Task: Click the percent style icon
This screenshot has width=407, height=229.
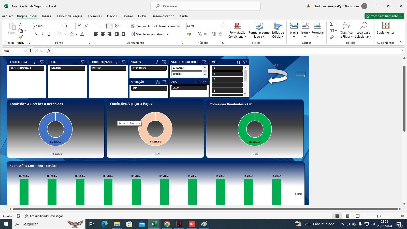Action: [x=200, y=34]
